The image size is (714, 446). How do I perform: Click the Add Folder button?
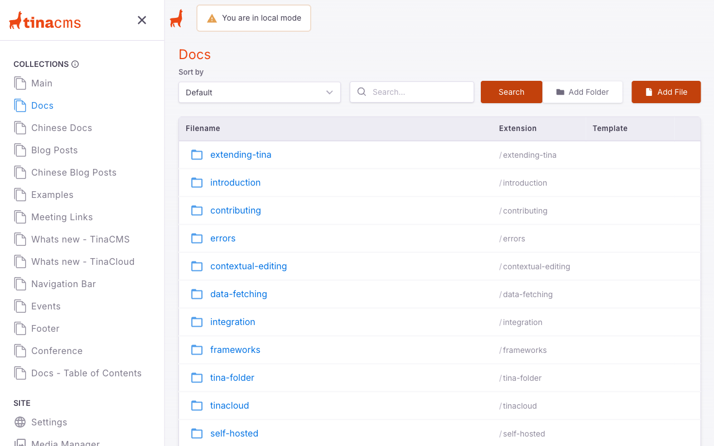[x=582, y=92]
